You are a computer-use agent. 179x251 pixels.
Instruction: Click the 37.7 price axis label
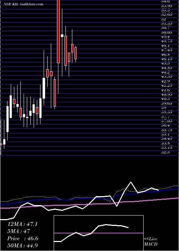(165, 117)
